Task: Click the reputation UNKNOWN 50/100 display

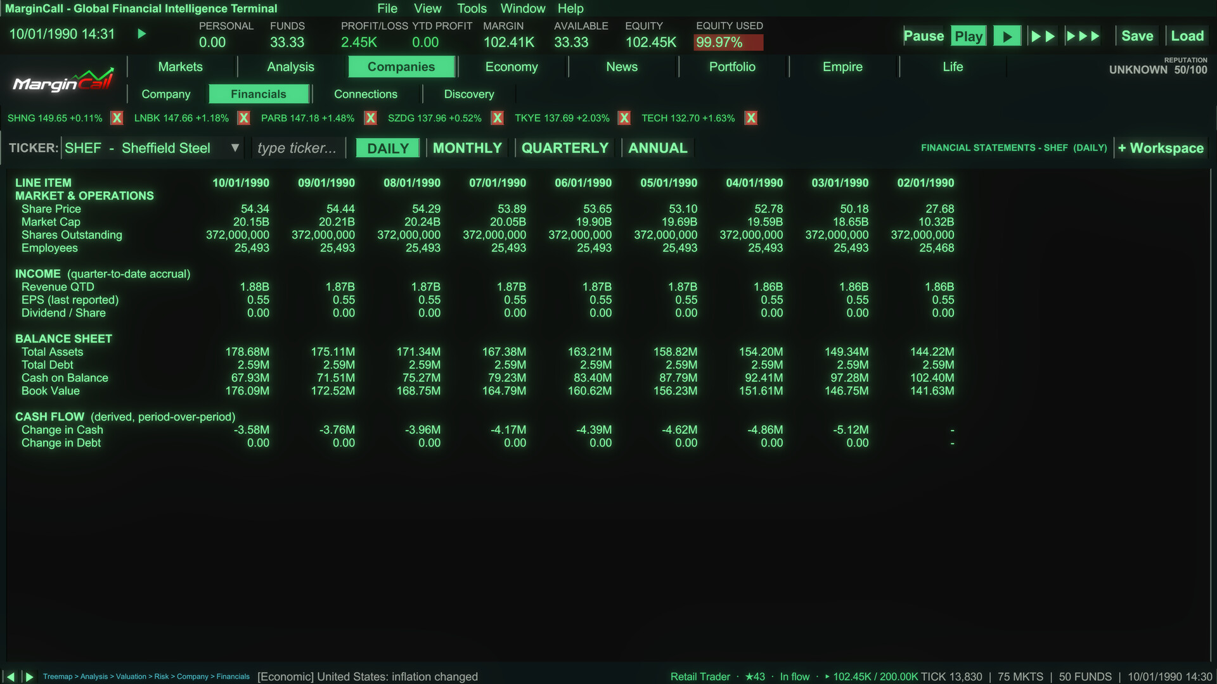Action: tap(1158, 70)
